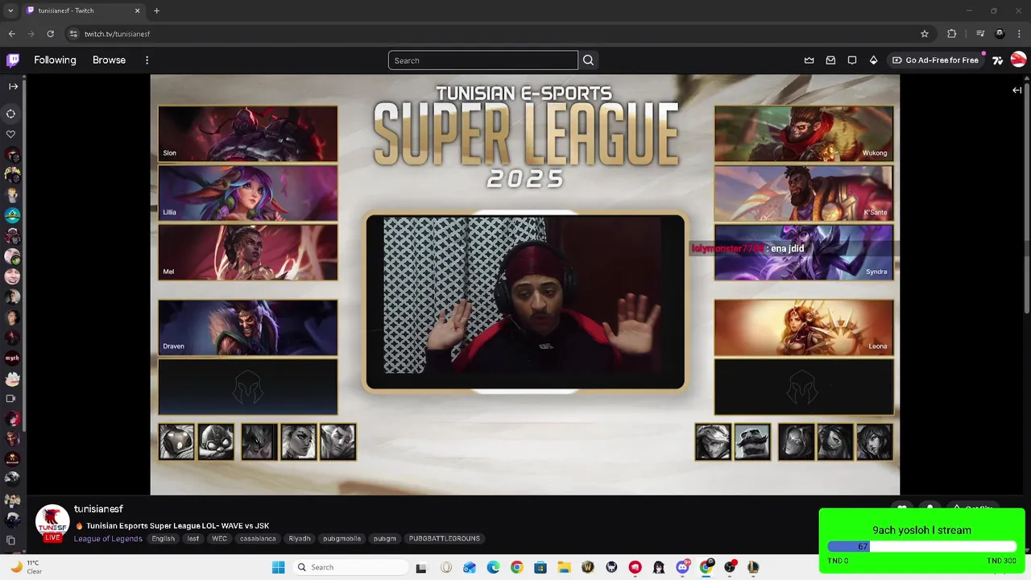Select the WEC tag
The width and height of the screenshot is (1031, 580).
click(219, 539)
